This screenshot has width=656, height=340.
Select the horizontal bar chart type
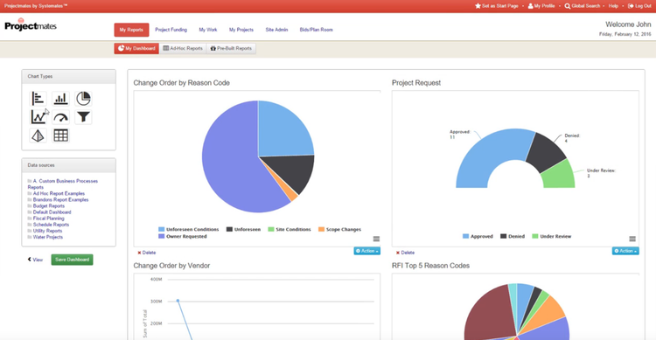point(38,99)
